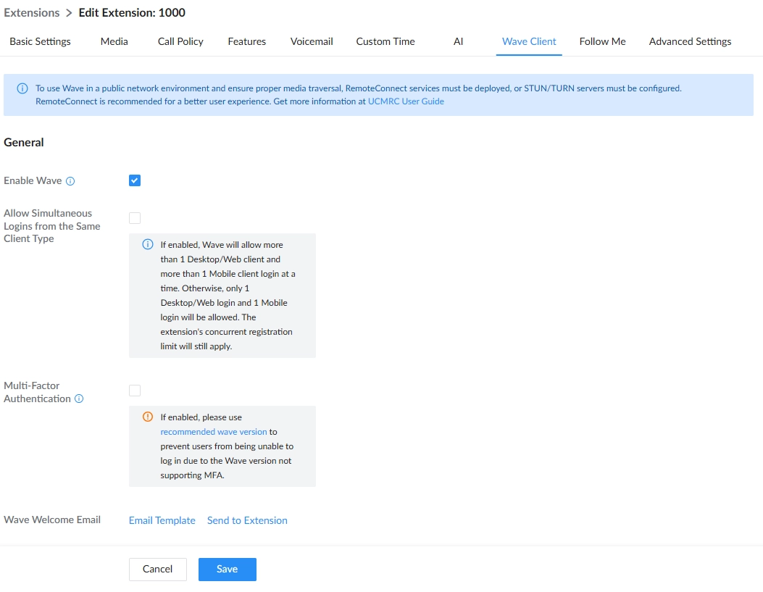The width and height of the screenshot is (763, 592).
Task: Click info icon in simultaneous logins note
Action: [x=147, y=244]
